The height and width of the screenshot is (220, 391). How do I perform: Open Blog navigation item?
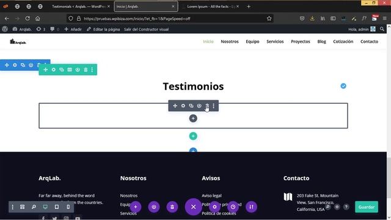point(321,42)
